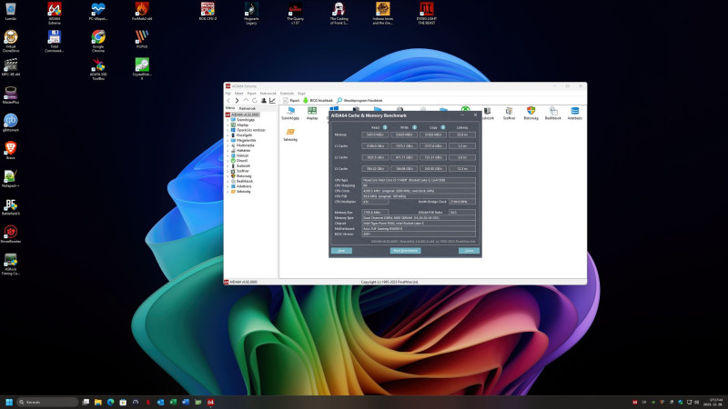Image resolution: width=728 pixels, height=409 pixels.
Task: Click the Start Benchmark button
Action: pyautogui.click(x=405, y=251)
